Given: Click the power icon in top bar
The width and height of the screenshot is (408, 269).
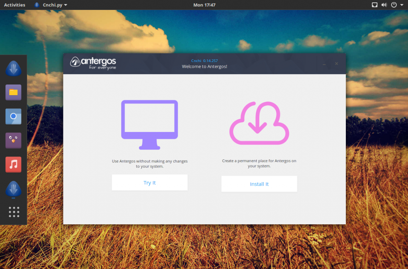Looking at the screenshot, I should coord(394,5).
